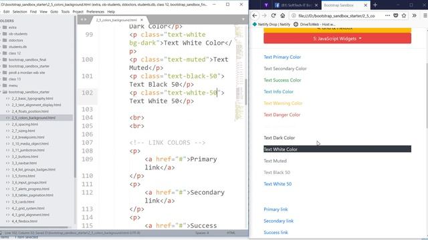Open the Help menu
Viewport: 428px width, 240px height.
coord(111,12)
